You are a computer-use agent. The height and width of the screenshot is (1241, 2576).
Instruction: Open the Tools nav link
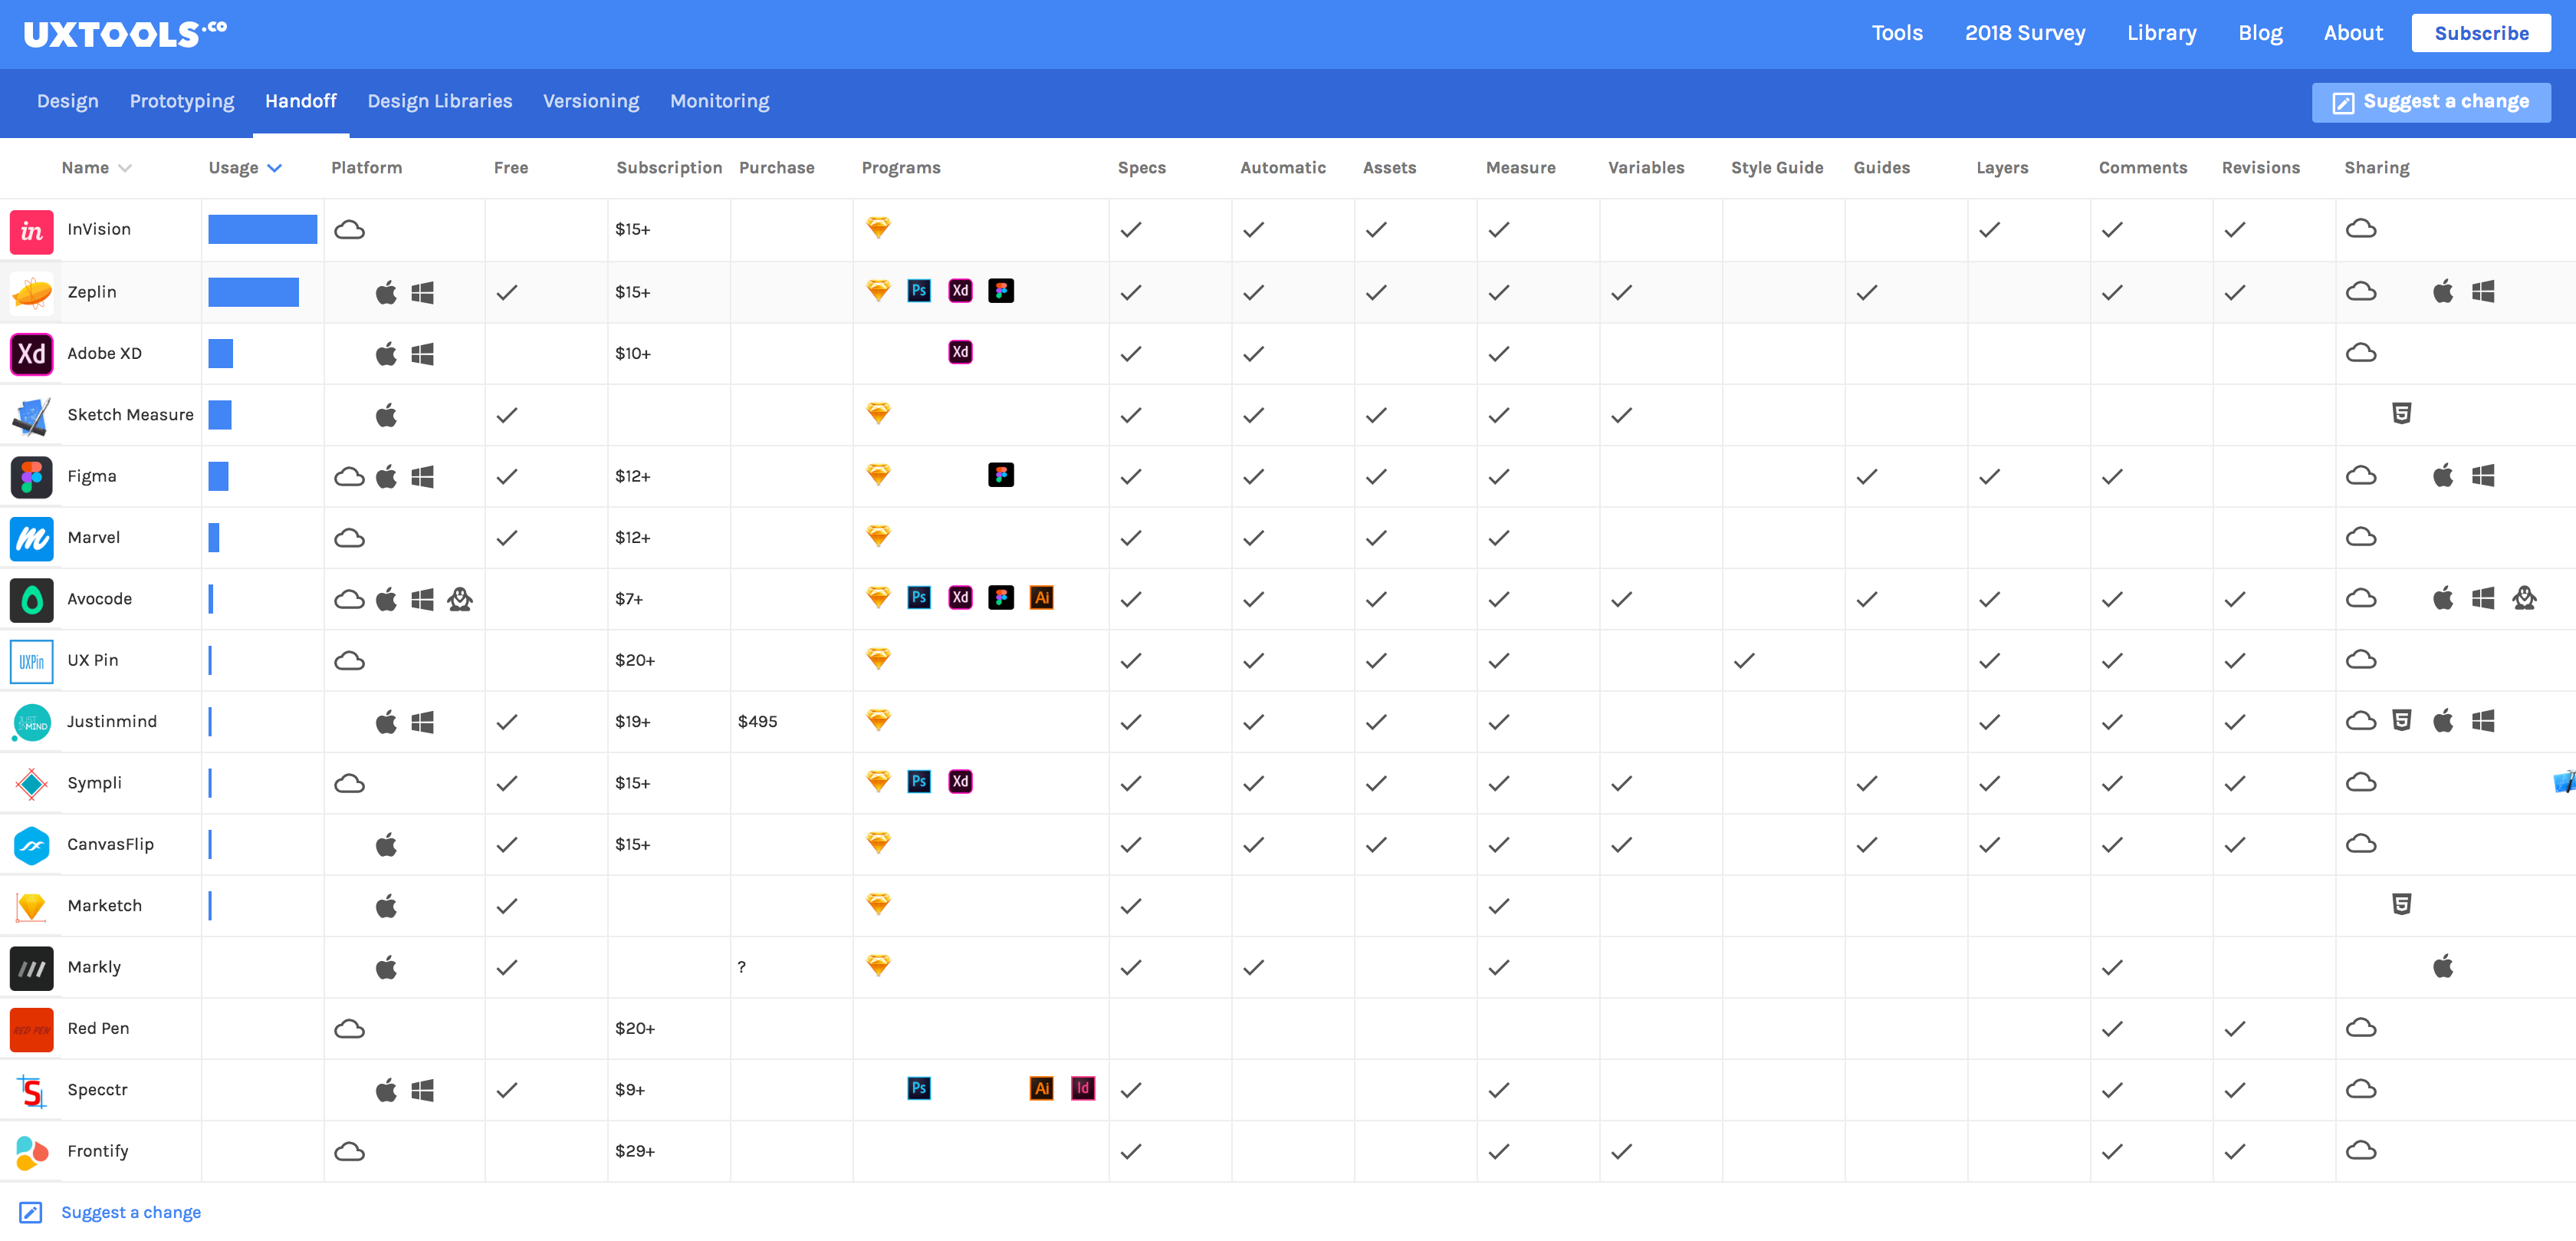(1897, 33)
